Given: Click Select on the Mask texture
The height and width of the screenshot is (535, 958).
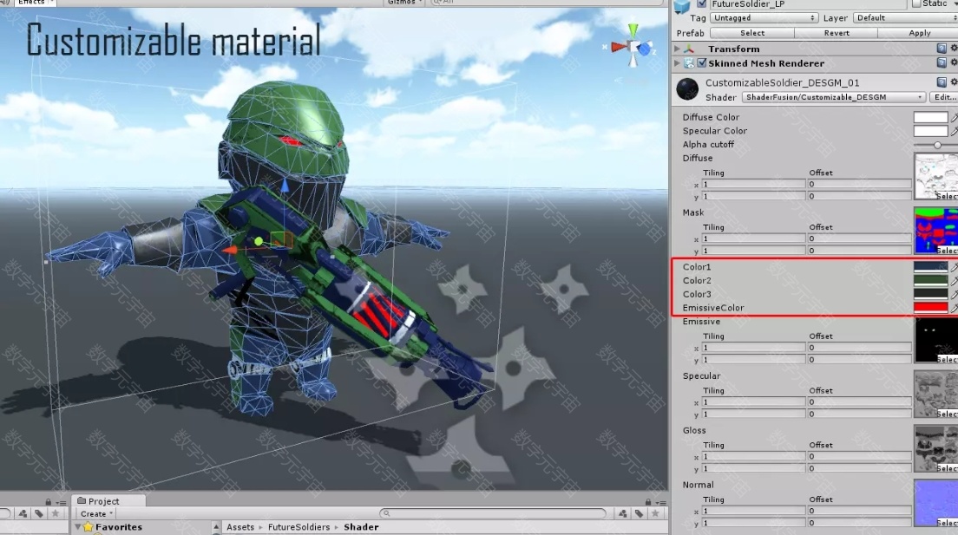Looking at the screenshot, I should (947, 251).
